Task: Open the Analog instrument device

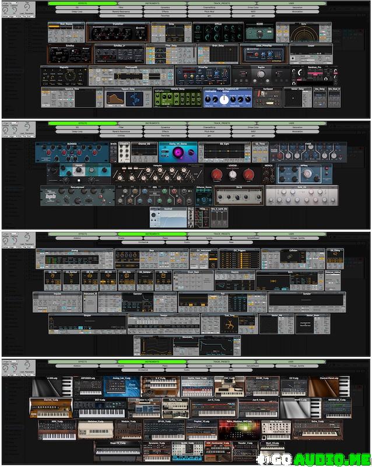Action: click(75, 259)
